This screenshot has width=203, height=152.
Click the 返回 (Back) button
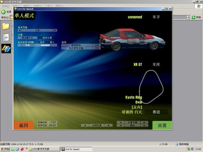pyautogui.click(x=23, y=125)
